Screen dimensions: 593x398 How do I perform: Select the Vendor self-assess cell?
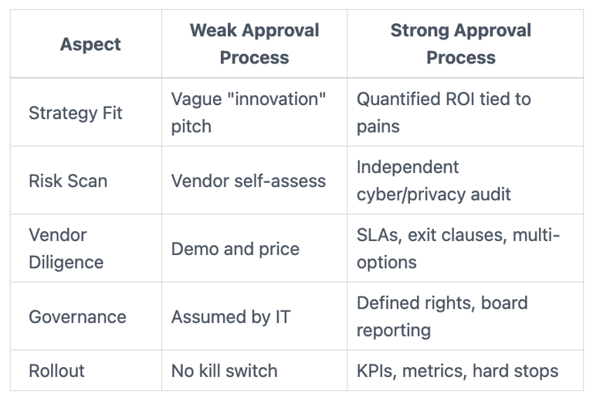pos(249,181)
